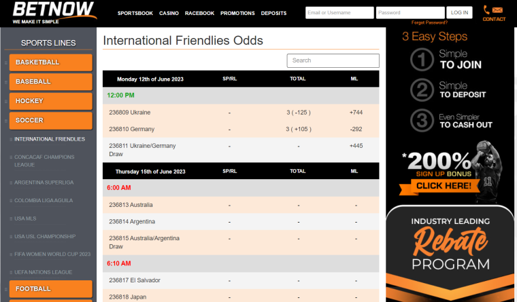The width and height of the screenshot is (517, 302).
Task: Click the 6:00 AM time header
Action: coord(118,188)
